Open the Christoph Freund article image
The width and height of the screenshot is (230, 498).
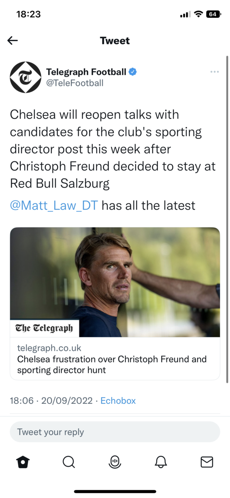[115, 282]
